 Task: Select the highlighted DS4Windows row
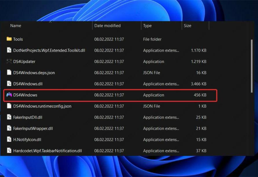pyautogui.click(x=110, y=95)
